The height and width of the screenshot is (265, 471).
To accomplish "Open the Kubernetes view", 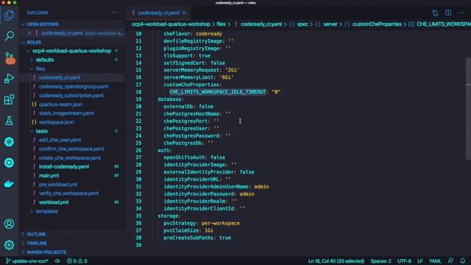I will click(9, 141).
